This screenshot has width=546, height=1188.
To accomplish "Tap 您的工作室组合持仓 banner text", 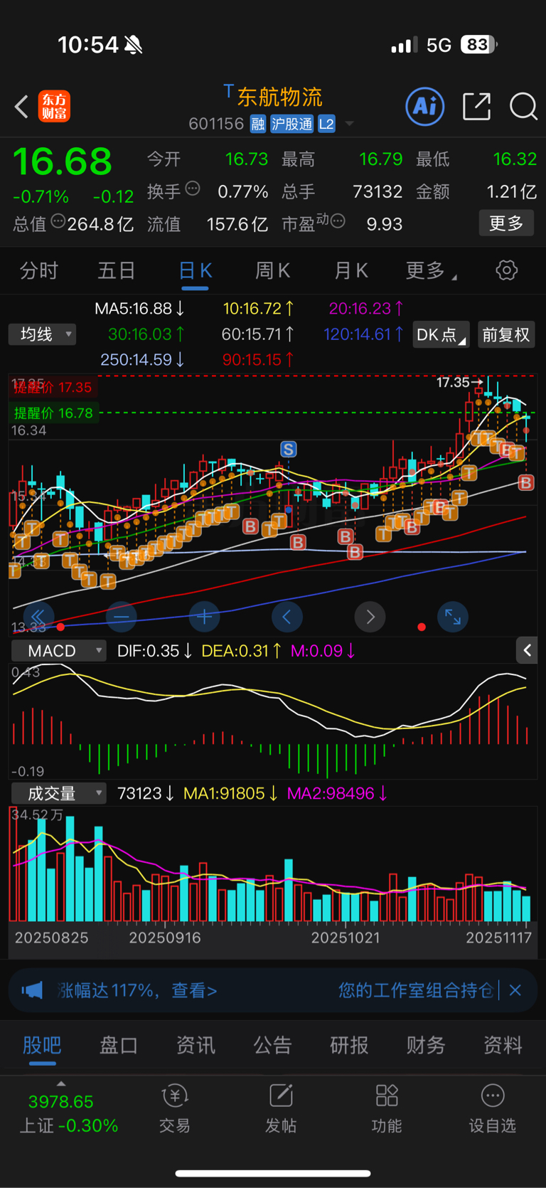I will pyautogui.click(x=416, y=990).
